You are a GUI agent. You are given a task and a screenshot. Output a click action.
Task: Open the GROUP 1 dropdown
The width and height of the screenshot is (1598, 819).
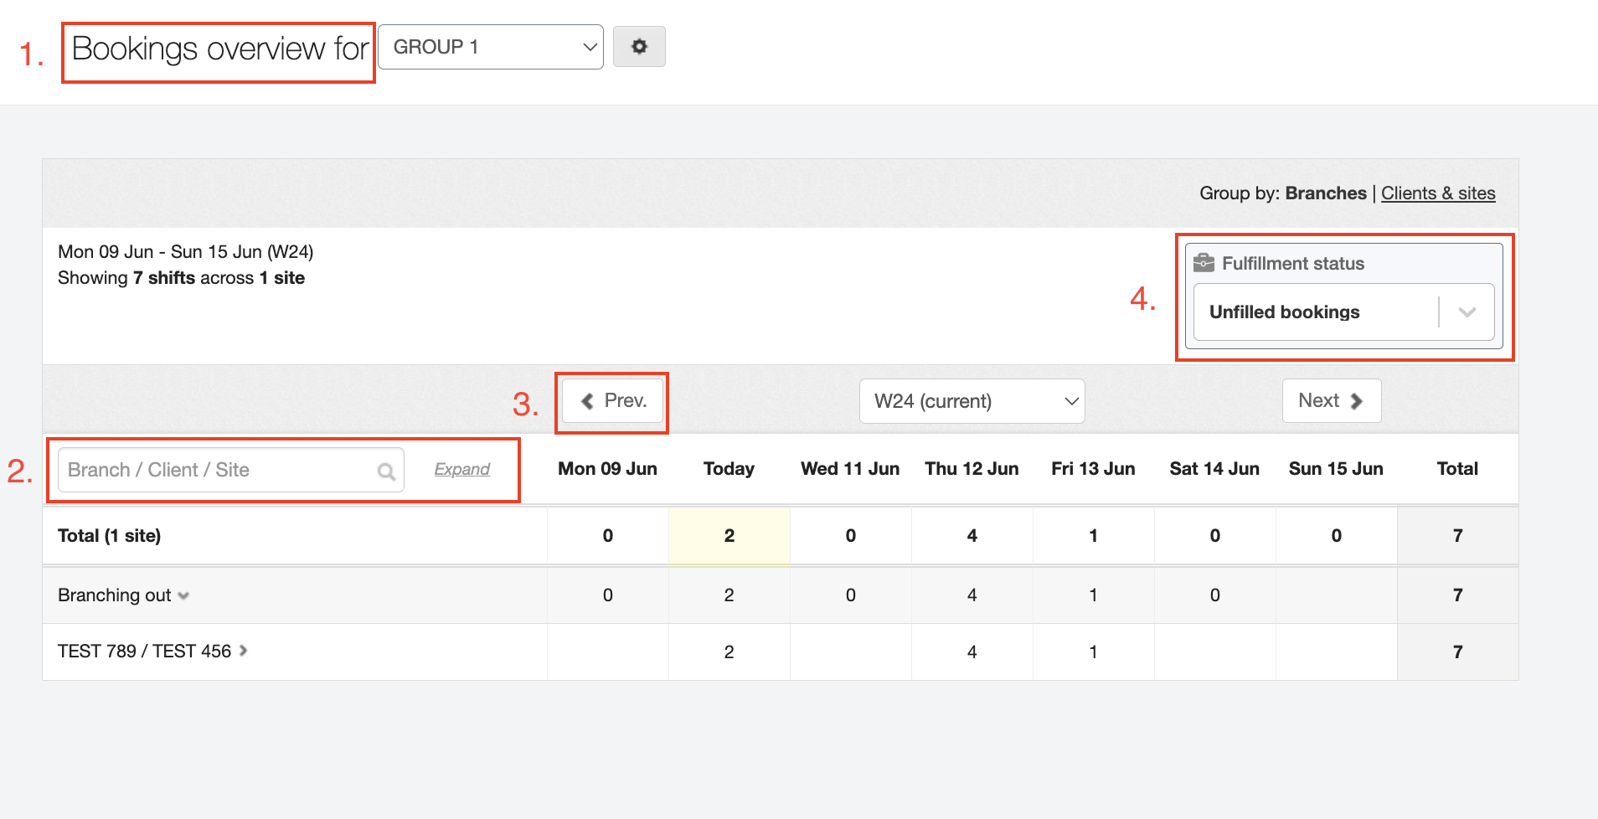click(x=491, y=47)
